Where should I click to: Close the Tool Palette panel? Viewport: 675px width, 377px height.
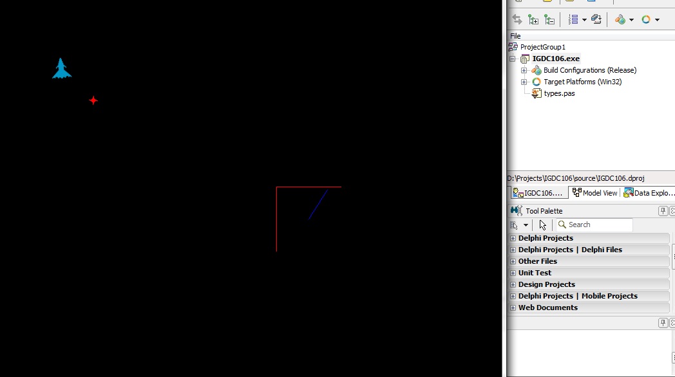(x=672, y=210)
